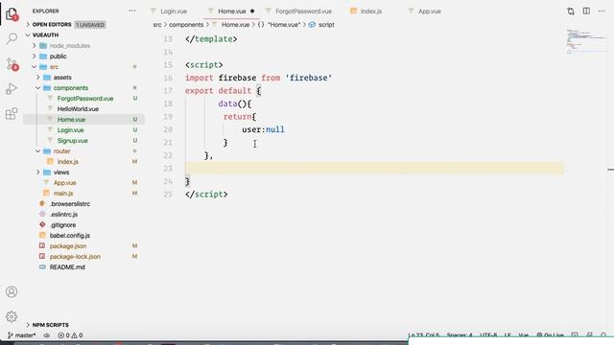Switch to the Login.vue tab
Image resolution: width=614 pixels, height=345 pixels.
pyautogui.click(x=174, y=11)
